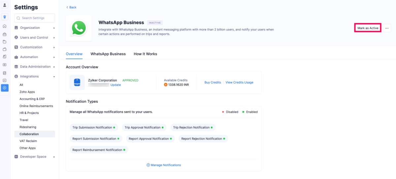Click Report Approval Notification status chip

coord(150,139)
